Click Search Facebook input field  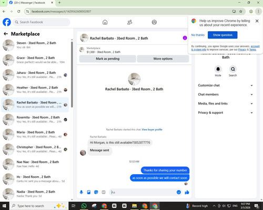pyautogui.click(x=42, y=22)
